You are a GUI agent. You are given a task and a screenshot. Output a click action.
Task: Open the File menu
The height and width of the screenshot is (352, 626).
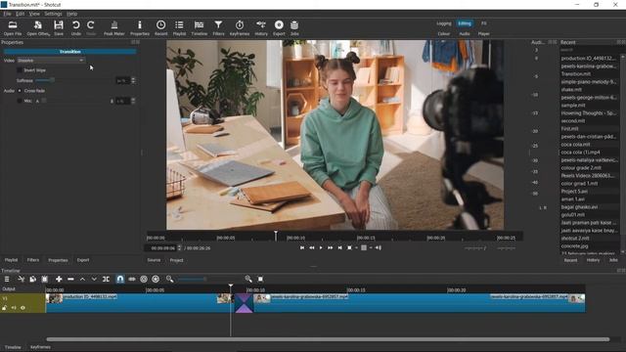[7, 14]
